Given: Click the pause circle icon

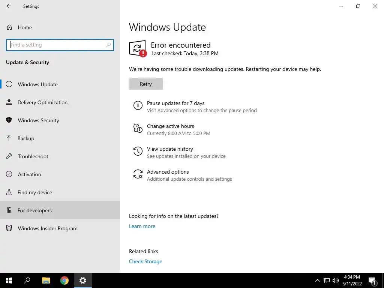Looking at the screenshot, I should coord(138,105).
